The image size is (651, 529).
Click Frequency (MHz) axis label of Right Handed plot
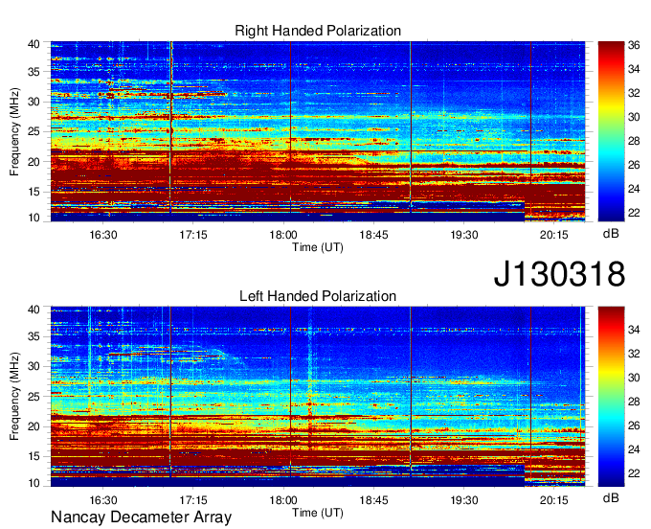click(14, 131)
